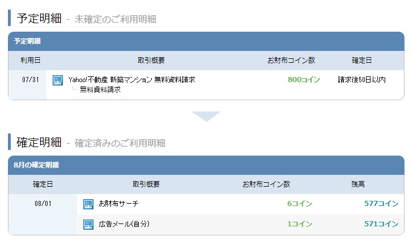Click the 利用日 column header
Screen dimensions: 413x245
30,60
